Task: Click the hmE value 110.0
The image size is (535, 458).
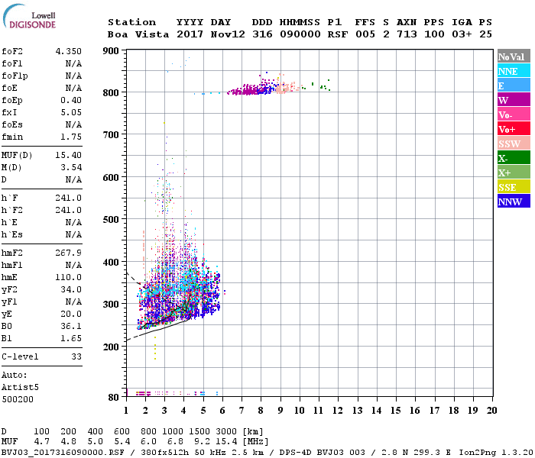Action: tap(69, 277)
